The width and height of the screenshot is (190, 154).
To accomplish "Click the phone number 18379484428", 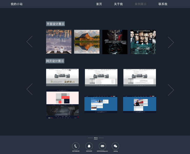I will [76, 151].
